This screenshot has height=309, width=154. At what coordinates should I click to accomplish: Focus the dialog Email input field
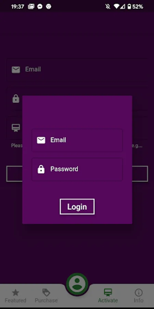pyautogui.click(x=77, y=140)
